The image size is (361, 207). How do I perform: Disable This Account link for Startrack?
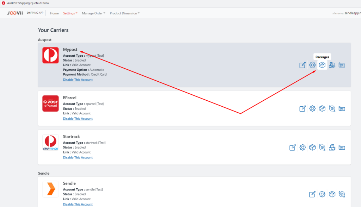78,158
